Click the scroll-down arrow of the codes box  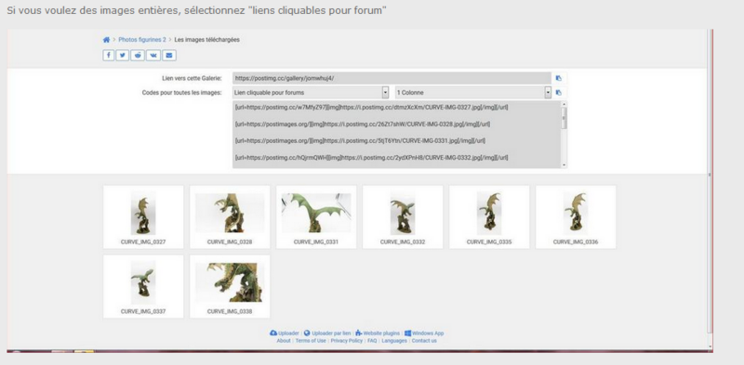(x=565, y=164)
